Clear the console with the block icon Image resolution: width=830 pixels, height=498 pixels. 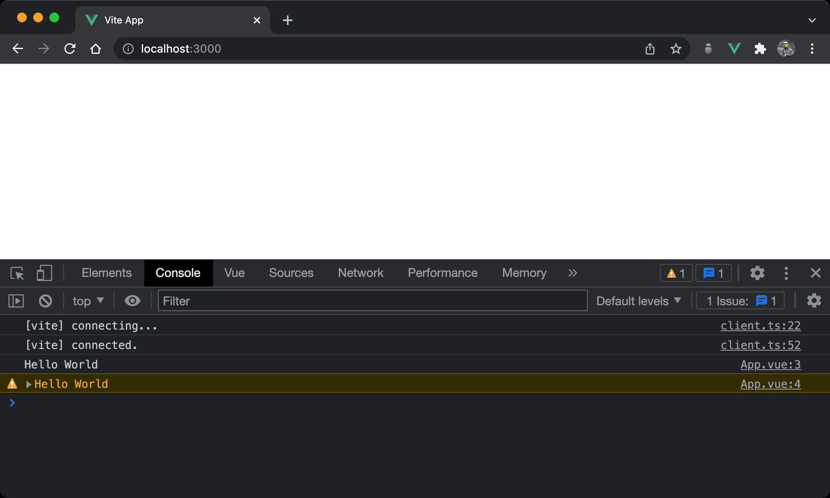pos(45,301)
